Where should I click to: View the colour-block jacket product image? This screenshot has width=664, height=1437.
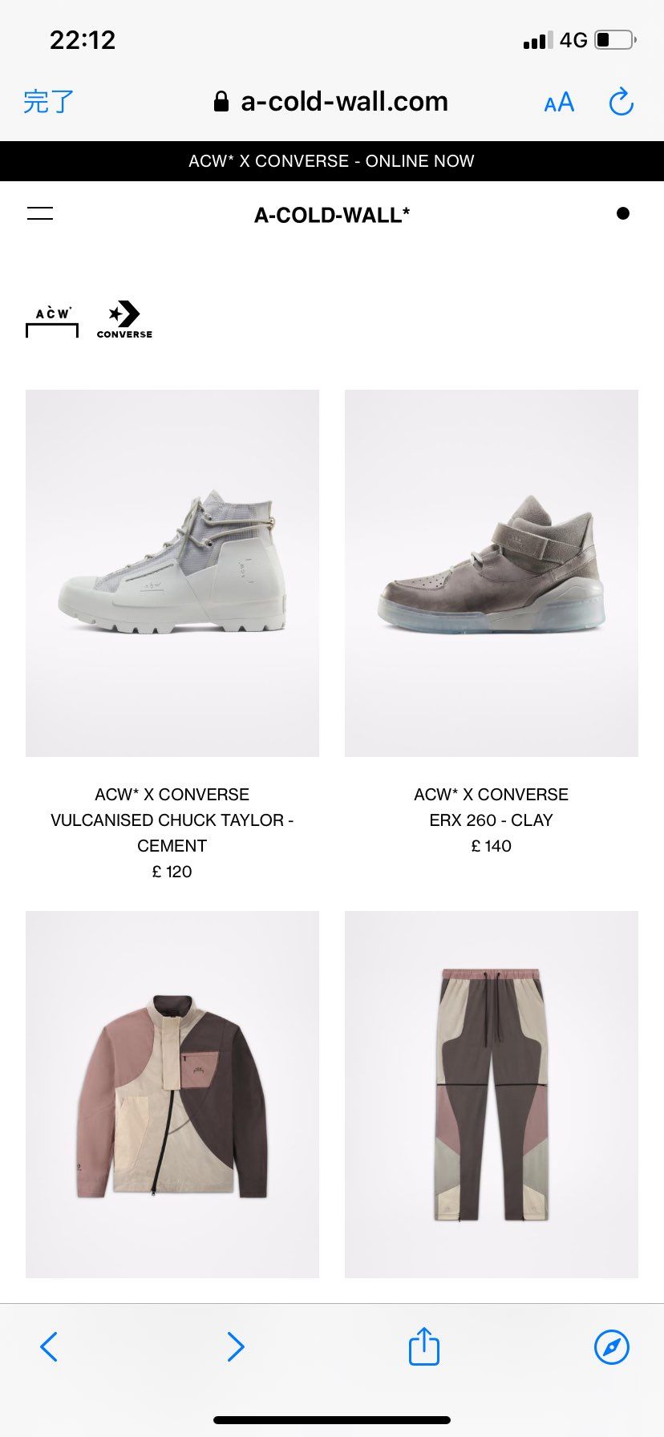(x=172, y=1095)
